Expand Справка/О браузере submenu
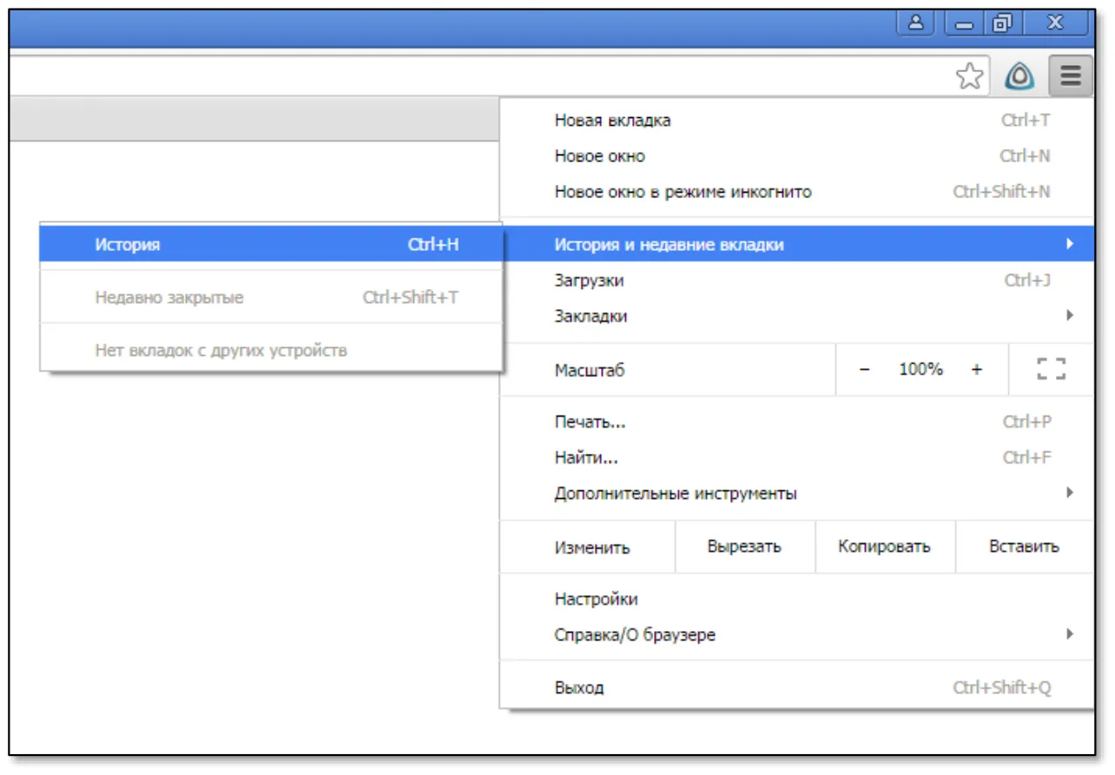 pyautogui.click(x=796, y=635)
